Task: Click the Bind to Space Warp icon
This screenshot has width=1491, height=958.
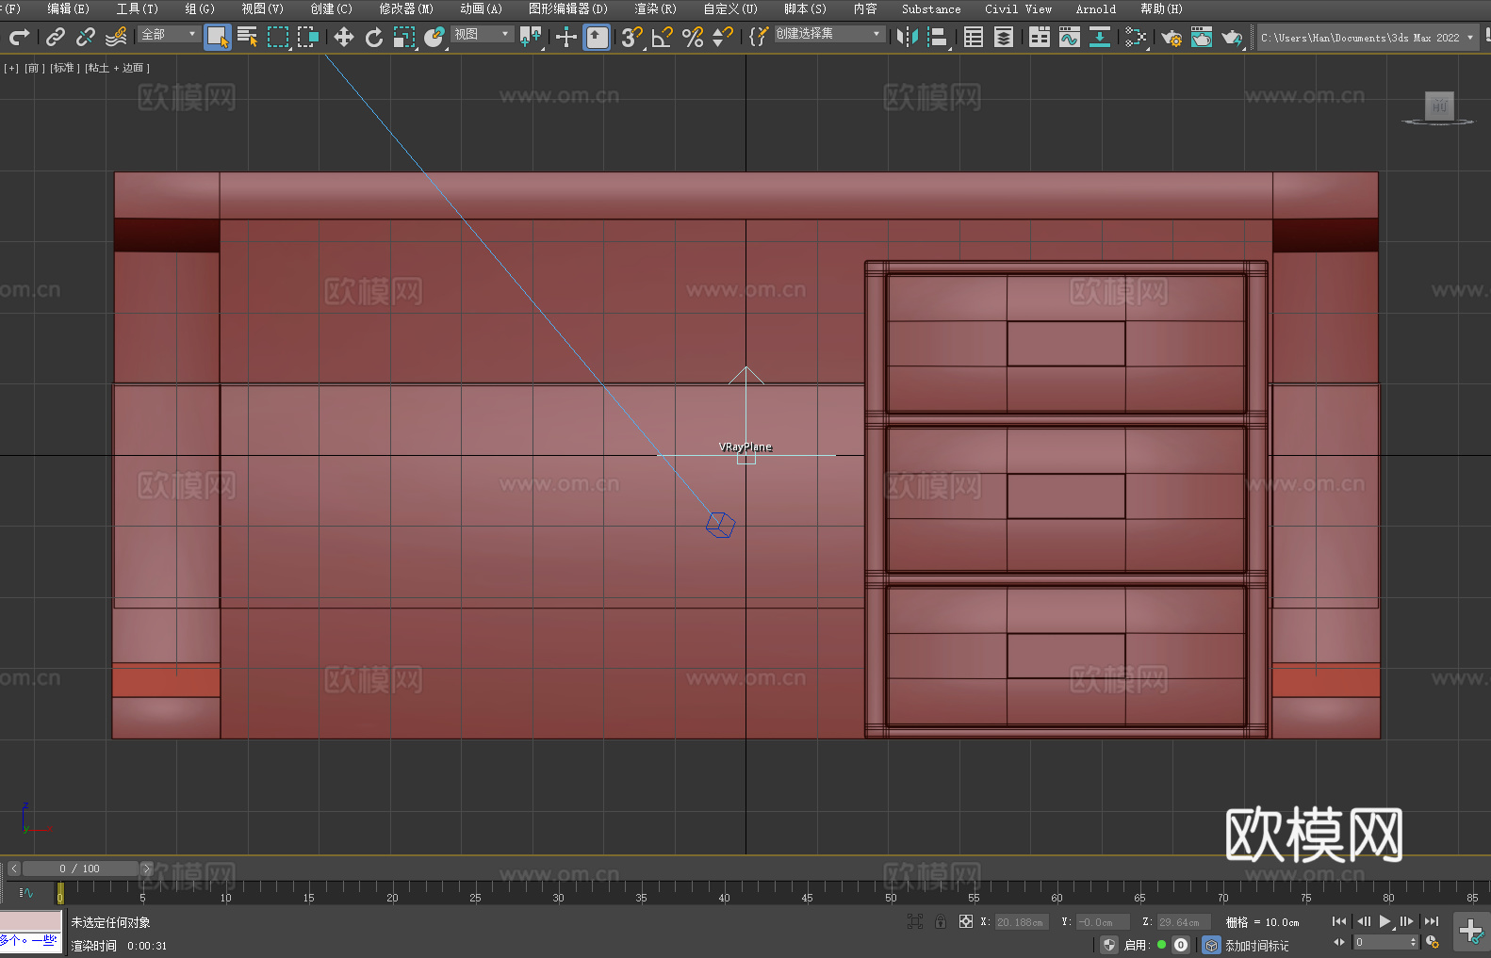Action: [116, 37]
